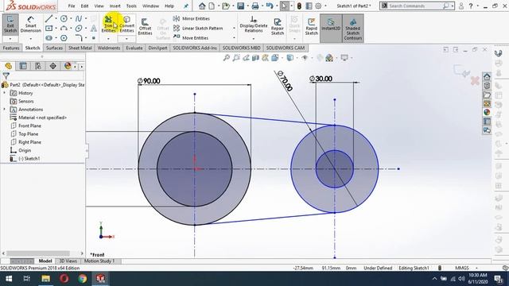Open the File menu
The image size is (509, 286).
[x=72, y=6]
